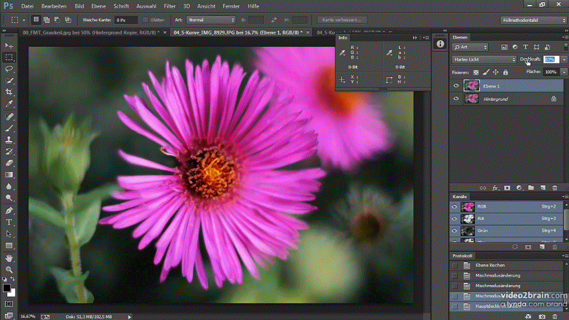Toggle visibility of Rot channel
The height and width of the screenshot is (320, 569).
pyautogui.click(x=454, y=218)
